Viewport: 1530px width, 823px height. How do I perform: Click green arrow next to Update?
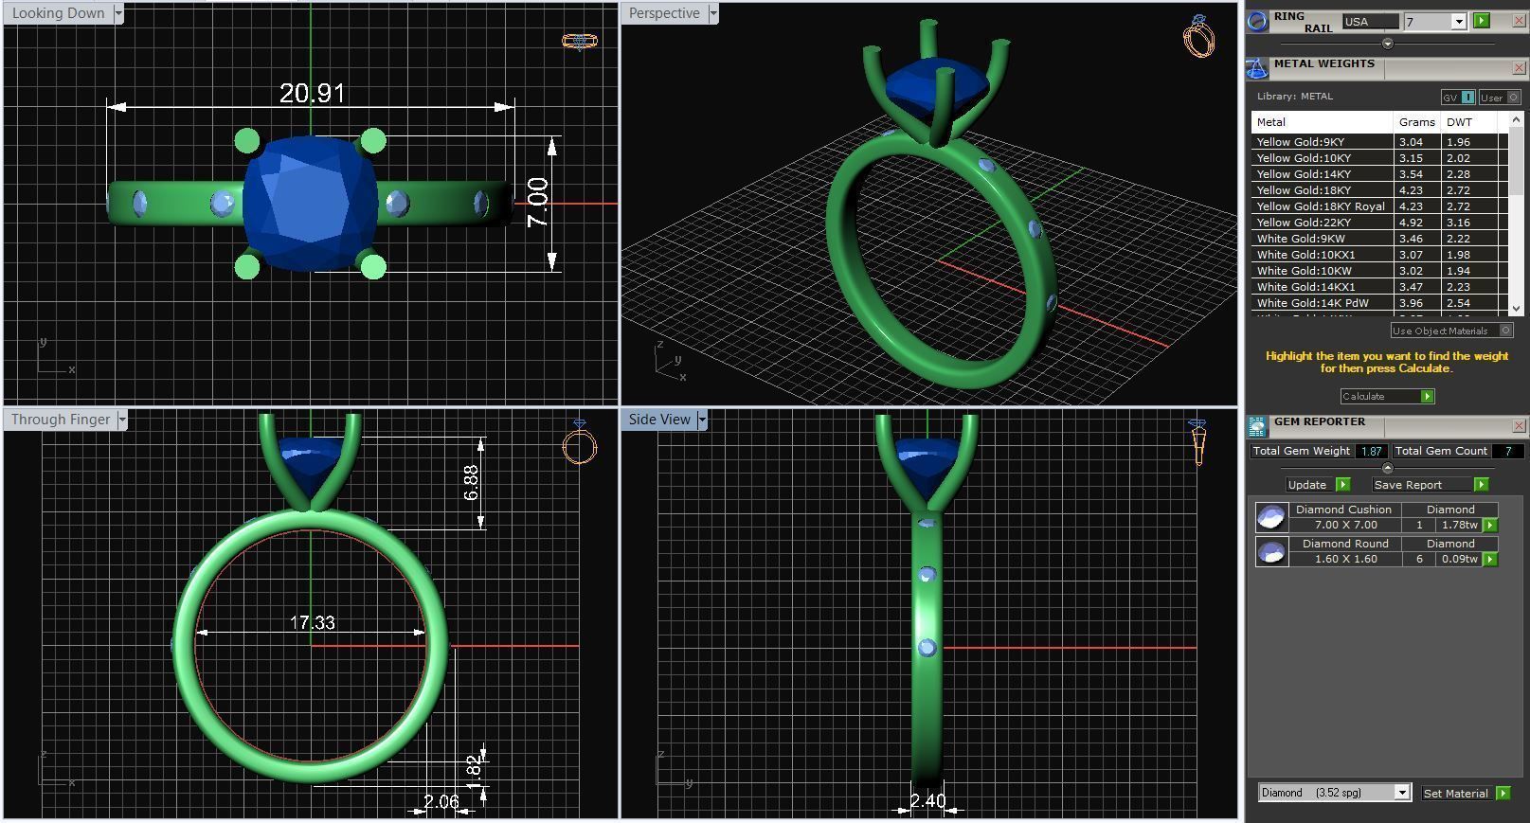(x=1342, y=484)
